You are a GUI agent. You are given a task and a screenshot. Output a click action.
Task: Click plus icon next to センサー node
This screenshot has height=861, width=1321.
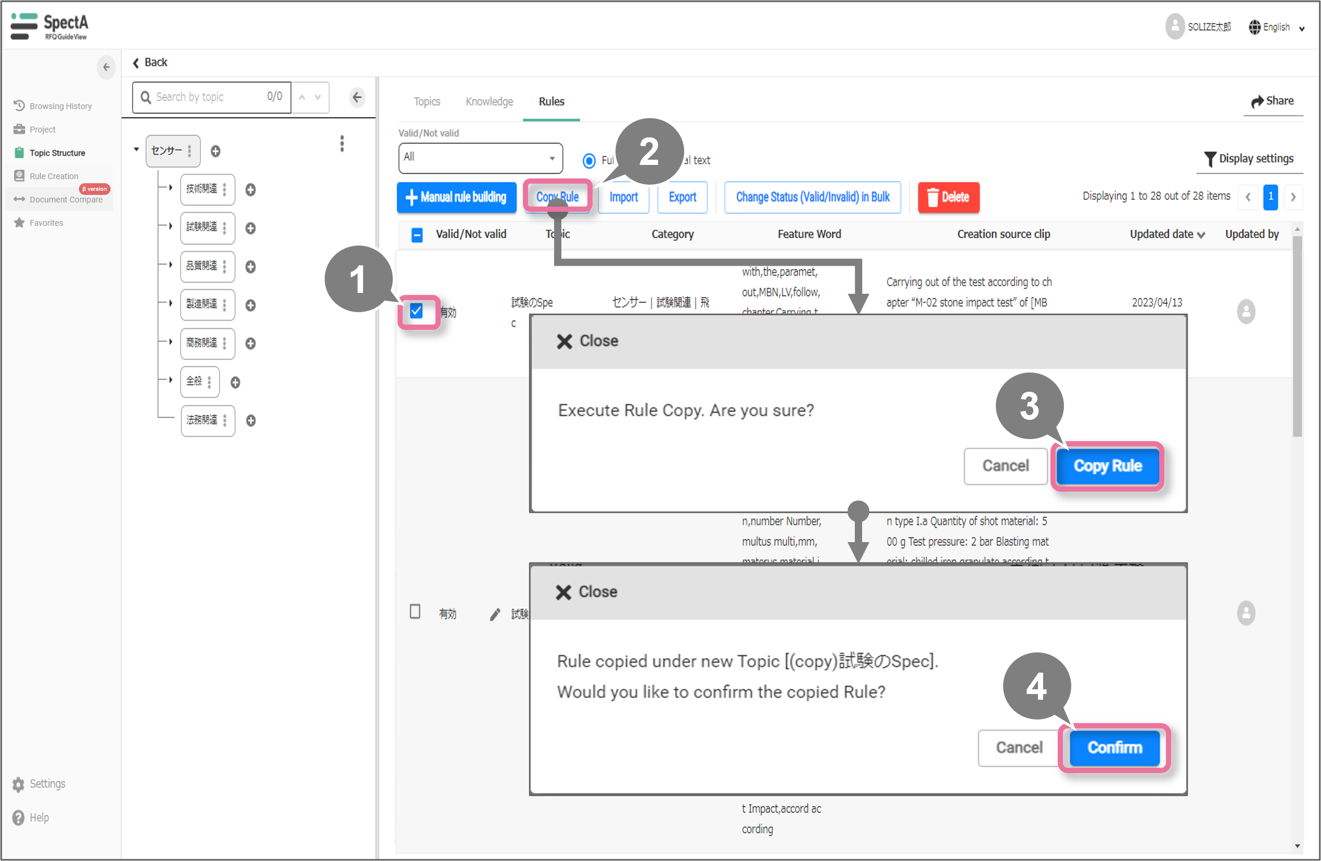[215, 151]
